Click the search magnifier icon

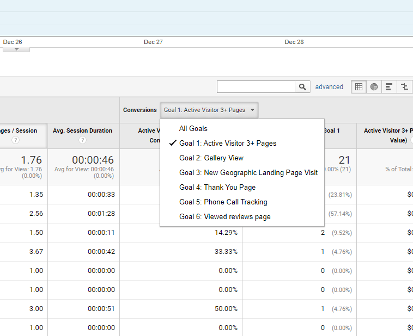[303, 87]
